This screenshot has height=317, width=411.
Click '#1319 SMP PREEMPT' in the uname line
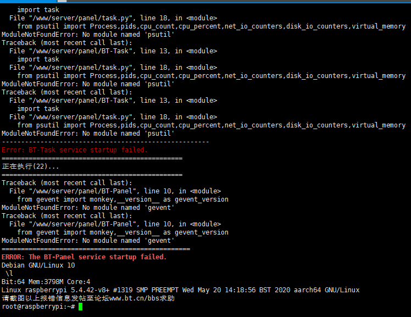click(146, 290)
